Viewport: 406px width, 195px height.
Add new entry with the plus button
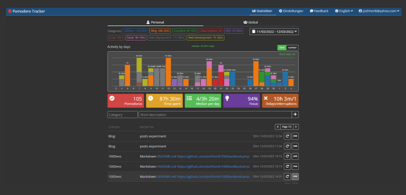295,115
